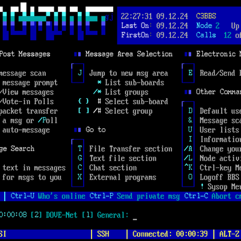241x241 pixels.
Task: Choose '/# Select group' command
Action: [x=123, y=111]
